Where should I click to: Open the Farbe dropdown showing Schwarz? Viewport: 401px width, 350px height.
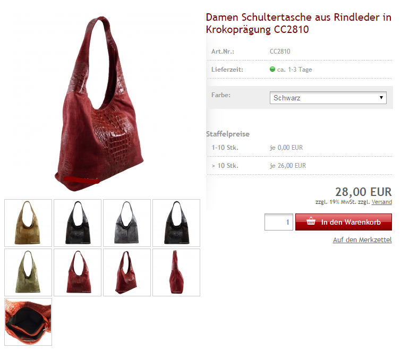coord(328,98)
